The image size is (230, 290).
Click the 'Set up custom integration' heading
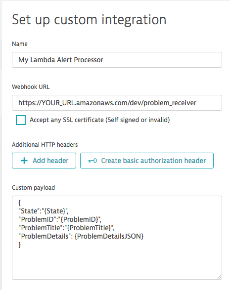[89, 20]
